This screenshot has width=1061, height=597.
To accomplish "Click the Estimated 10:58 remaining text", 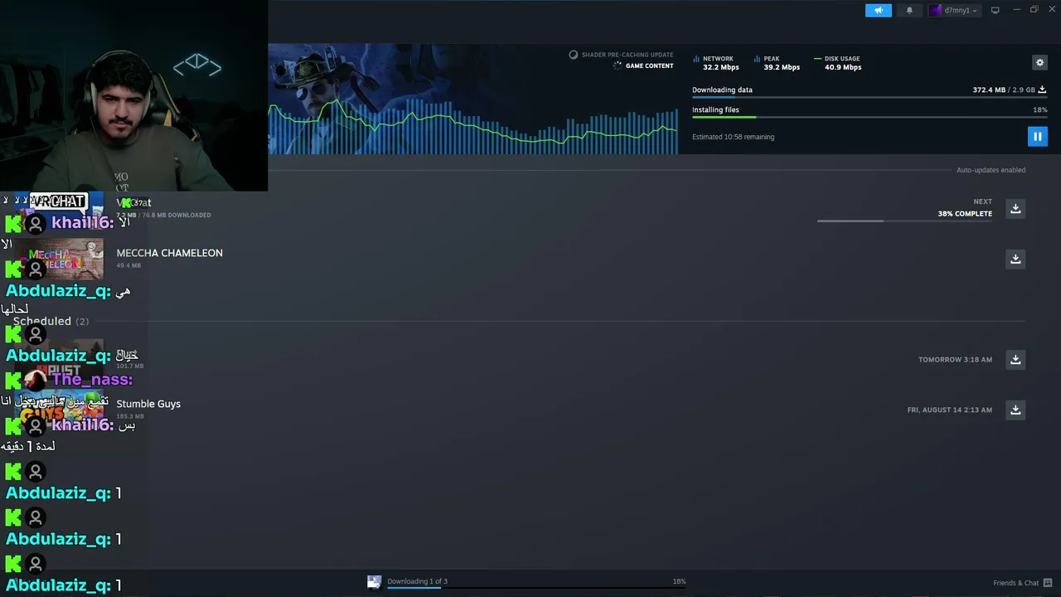I will (x=733, y=137).
